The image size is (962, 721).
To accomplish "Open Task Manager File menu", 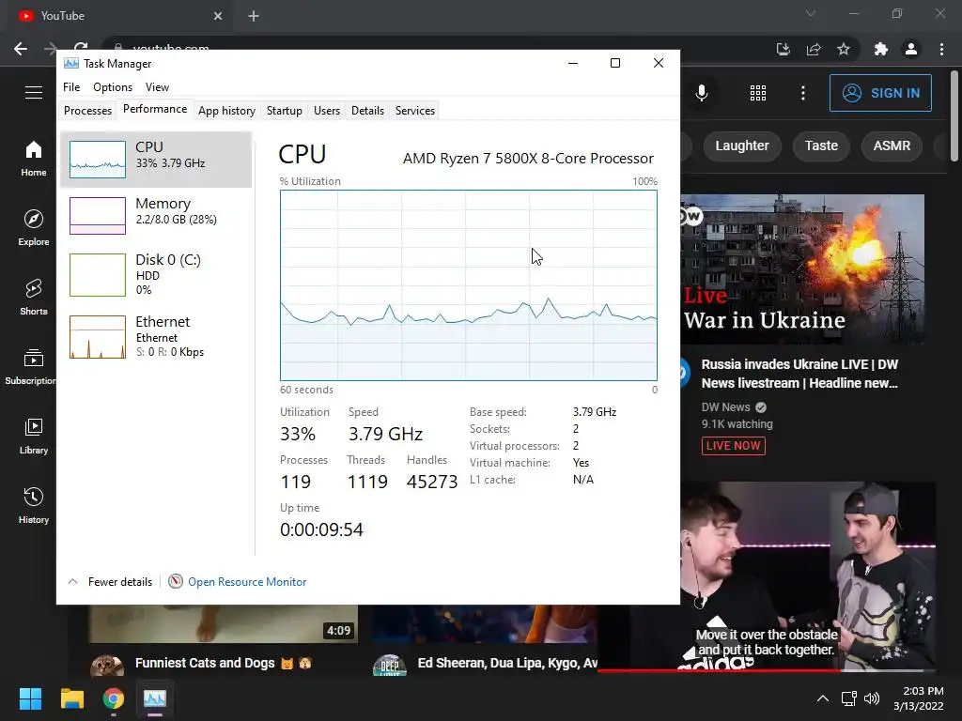I will click(71, 87).
